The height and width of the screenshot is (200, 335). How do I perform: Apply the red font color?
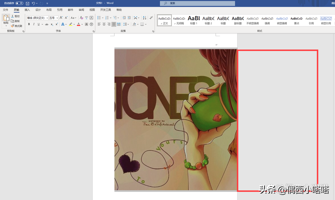(78, 24)
